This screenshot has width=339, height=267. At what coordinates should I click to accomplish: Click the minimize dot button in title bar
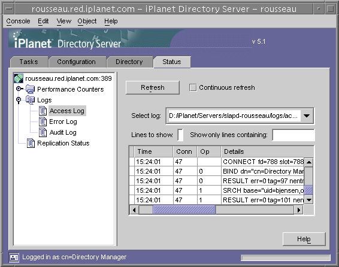319,9
